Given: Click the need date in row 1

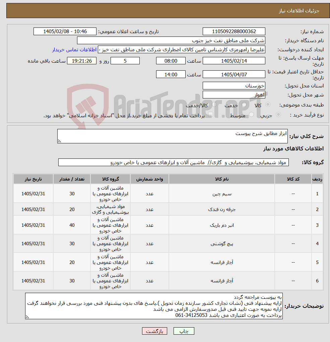Looking at the screenshot, I should click(x=33, y=194).
